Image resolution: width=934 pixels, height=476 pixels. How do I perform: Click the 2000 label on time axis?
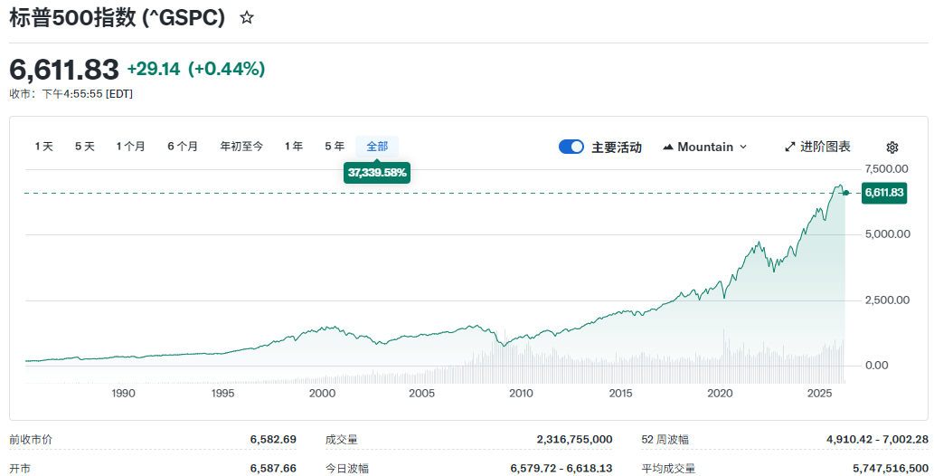(x=322, y=394)
